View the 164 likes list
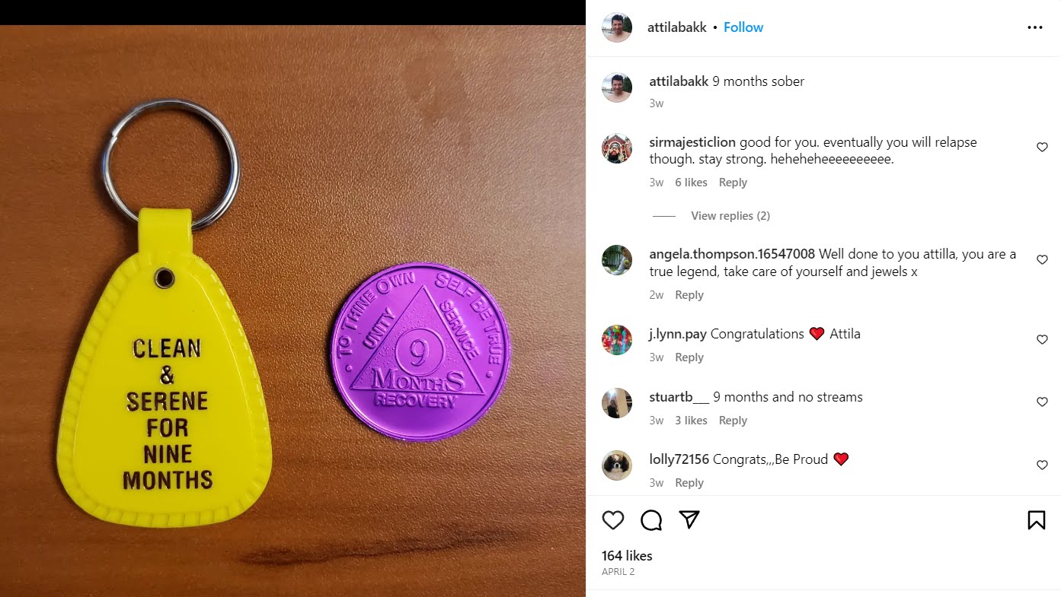The image size is (1061, 597). click(x=627, y=556)
